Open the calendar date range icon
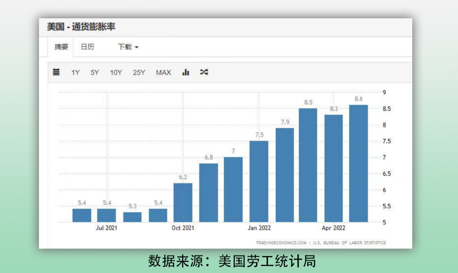This screenshot has width=458, height=273. click(x=56, y=72)
